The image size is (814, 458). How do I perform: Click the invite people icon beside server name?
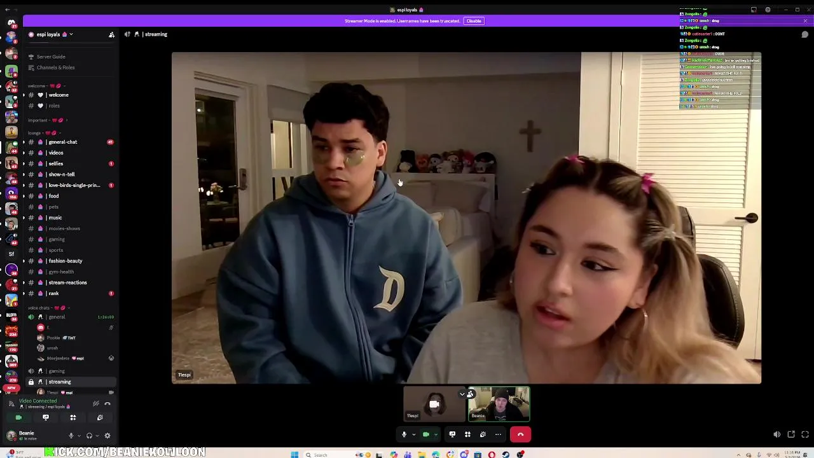click(x=111, y=34)
